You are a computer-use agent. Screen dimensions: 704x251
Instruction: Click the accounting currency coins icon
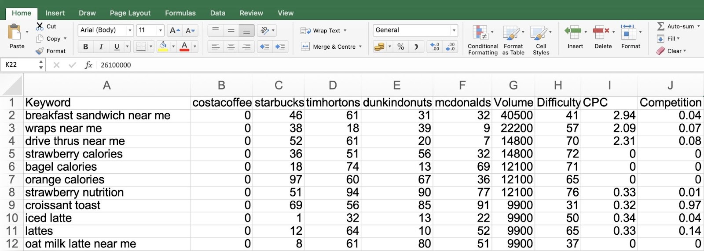pos(379,47)
